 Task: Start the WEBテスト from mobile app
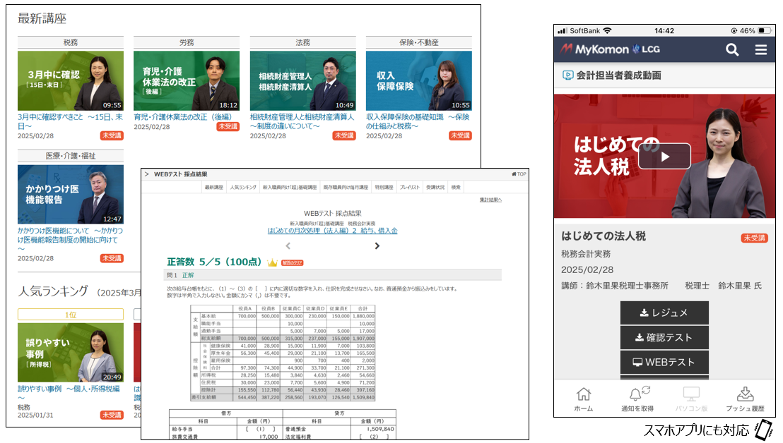pyautogui.click(x=664, y=362)
